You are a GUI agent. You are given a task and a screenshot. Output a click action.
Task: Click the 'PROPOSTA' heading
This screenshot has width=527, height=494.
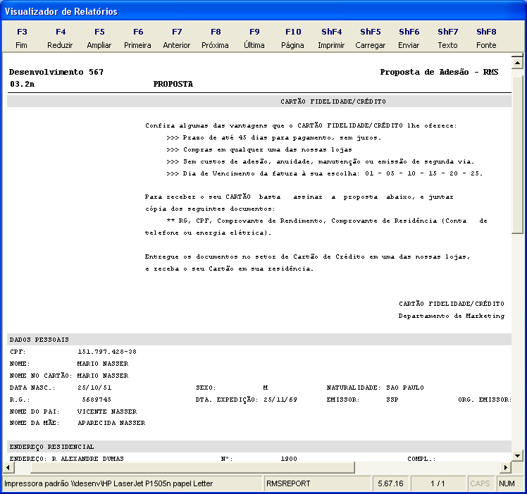click(173, 84)
